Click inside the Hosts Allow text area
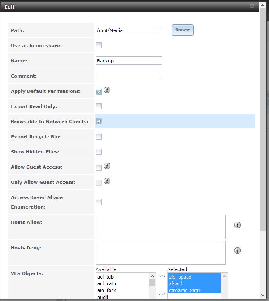Screen dimensions: 269x301 161,227
